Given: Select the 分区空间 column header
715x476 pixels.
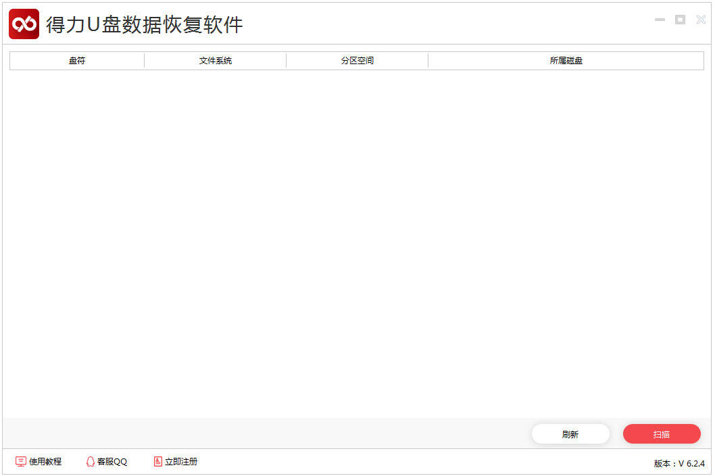Looking at the screenshot, I should (357, 60).
